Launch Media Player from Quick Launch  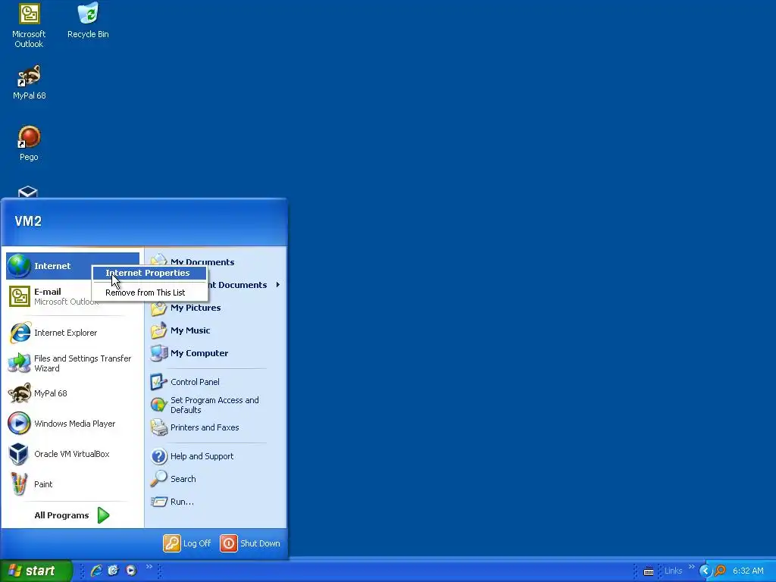click(x=131, y=571)
